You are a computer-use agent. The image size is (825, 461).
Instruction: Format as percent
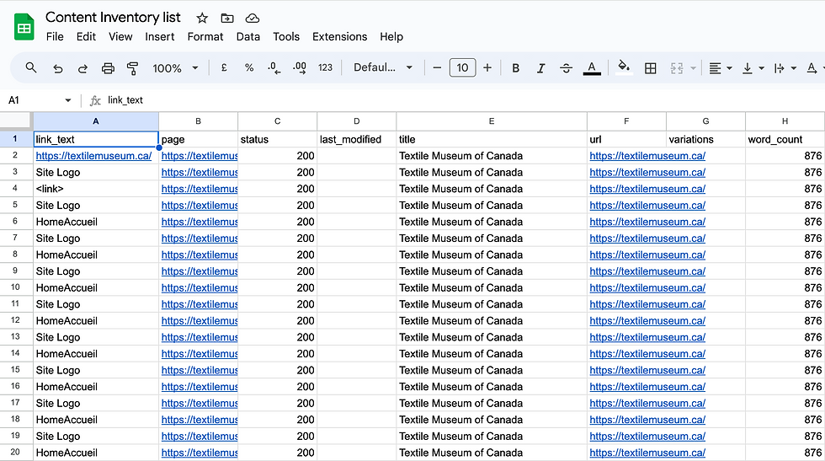tap(249, 68)
